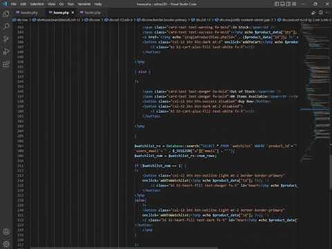Click the 'Items Available' span code line
This screenshot has height=249, width=332.
220,96
